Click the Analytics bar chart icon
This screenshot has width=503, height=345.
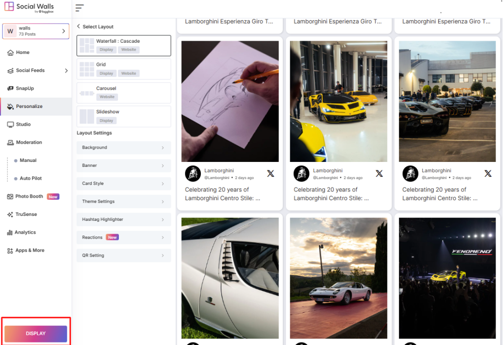pyautogui.click(x=10, y=233)
